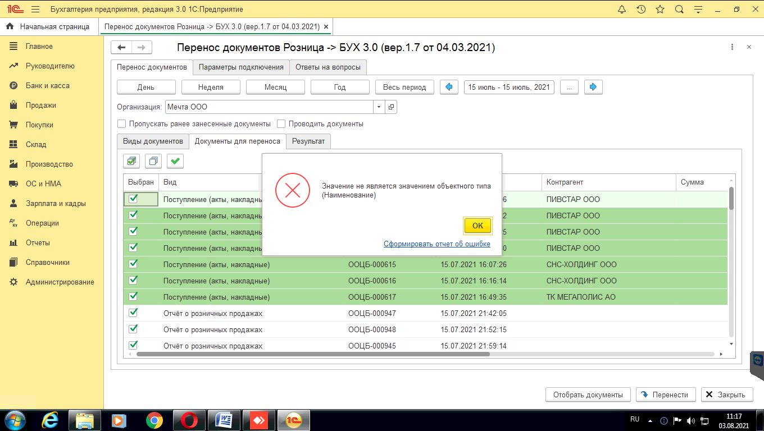Shift period forward with blue right arrow

coord(593,87)
